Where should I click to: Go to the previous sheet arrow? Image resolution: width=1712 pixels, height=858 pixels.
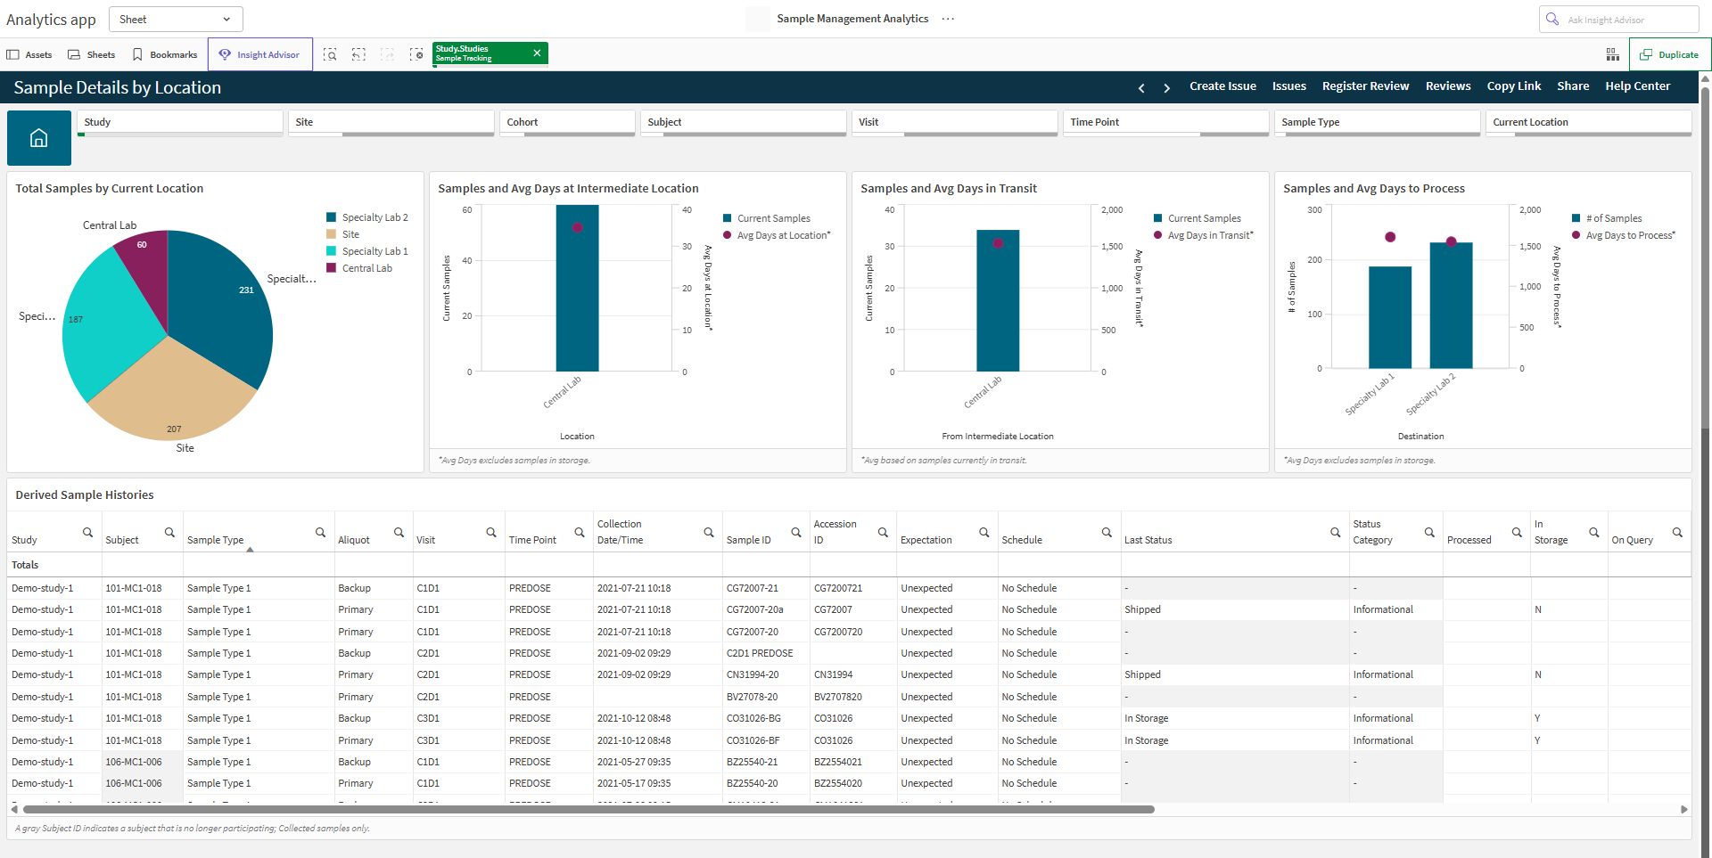1141,87
